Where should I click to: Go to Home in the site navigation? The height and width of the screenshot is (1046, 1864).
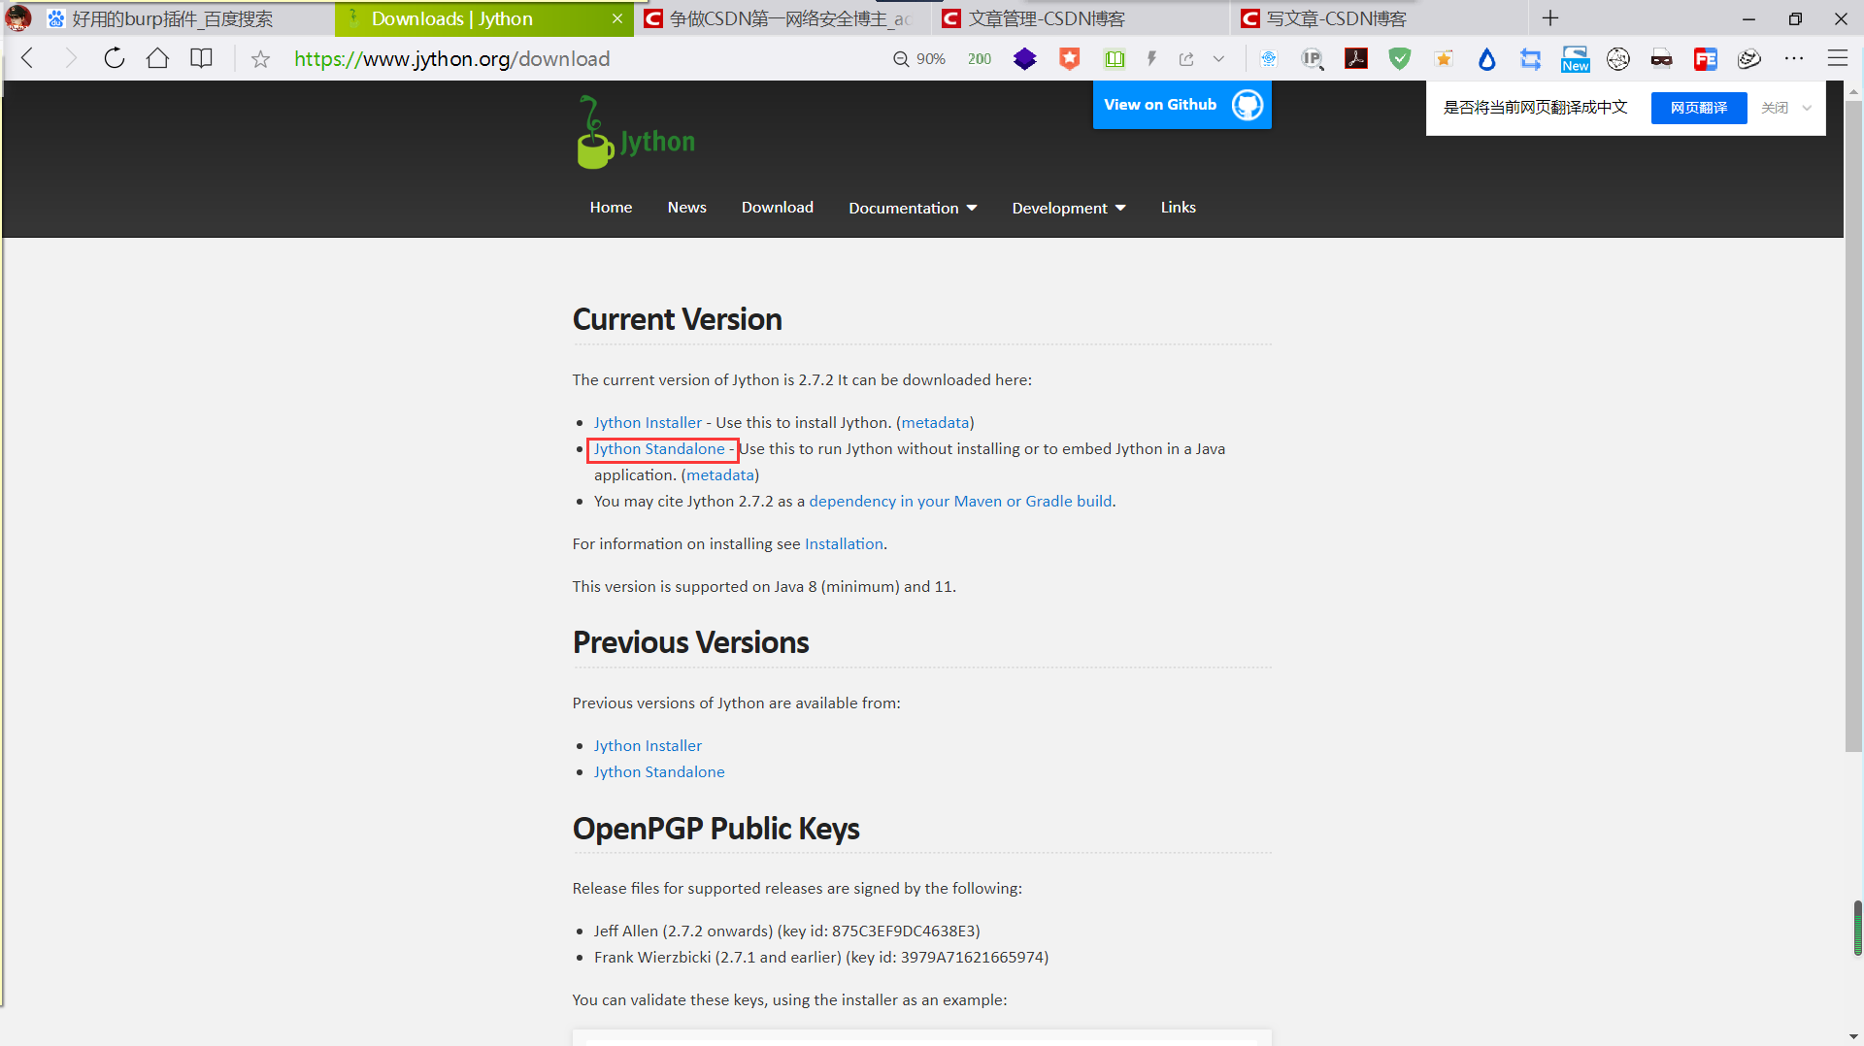[611, 208]
